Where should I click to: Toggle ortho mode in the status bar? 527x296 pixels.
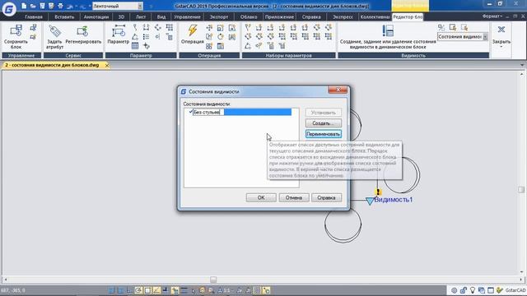129,290
